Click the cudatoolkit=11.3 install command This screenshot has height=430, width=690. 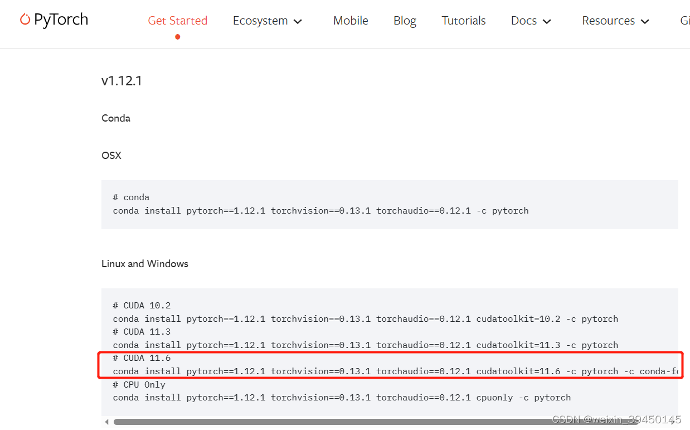(366, 345)
